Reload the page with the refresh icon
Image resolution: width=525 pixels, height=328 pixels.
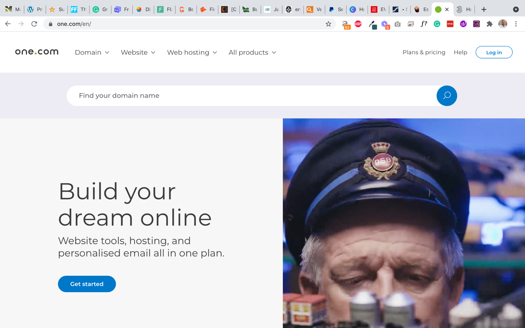[x=34, y=24]
